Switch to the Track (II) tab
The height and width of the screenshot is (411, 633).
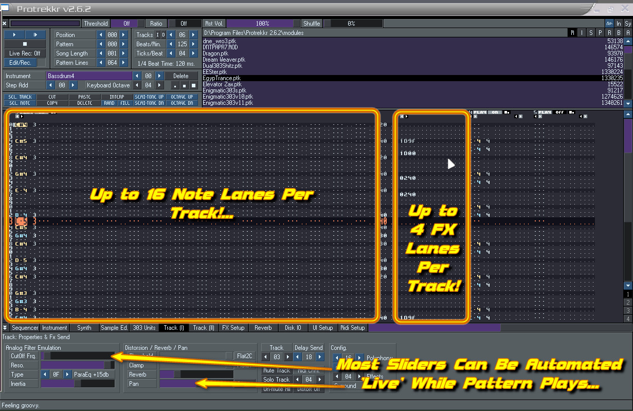[204, 328]
